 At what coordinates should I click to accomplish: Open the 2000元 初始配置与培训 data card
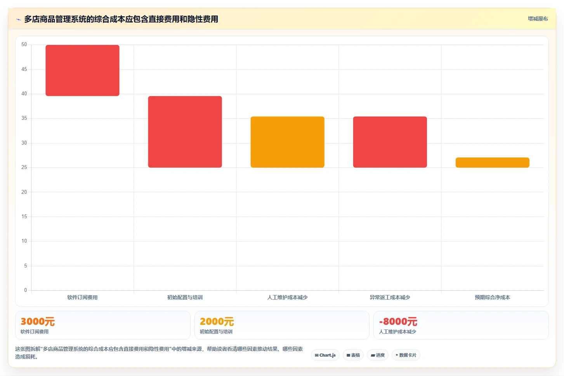282,325
